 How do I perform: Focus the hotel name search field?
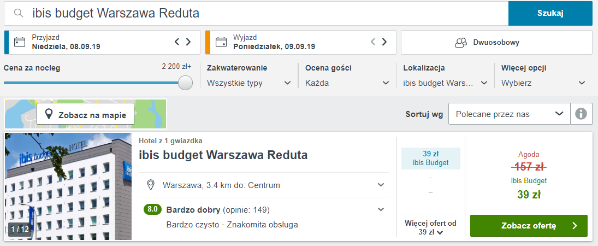click(x=256, y=13)
